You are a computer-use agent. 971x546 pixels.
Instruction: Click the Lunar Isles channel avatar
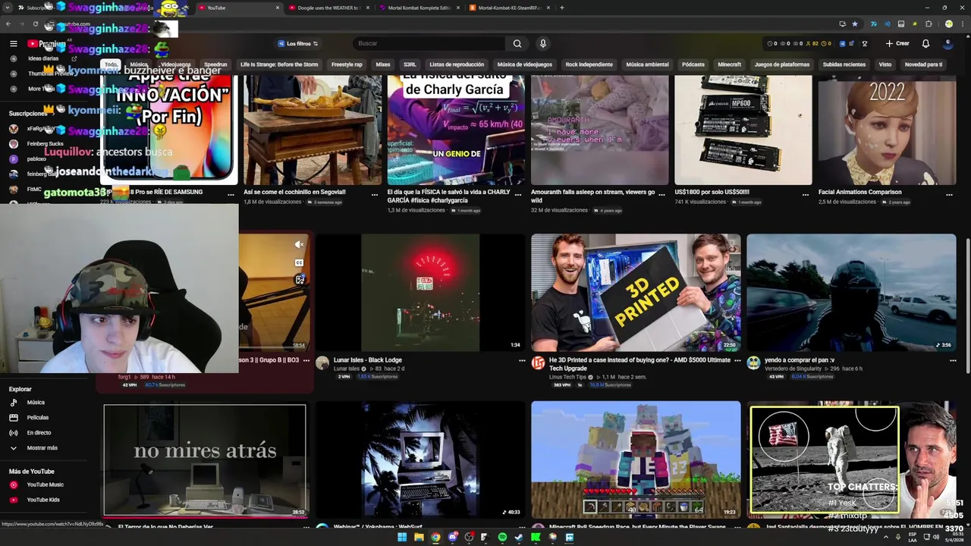pos(322,363)
